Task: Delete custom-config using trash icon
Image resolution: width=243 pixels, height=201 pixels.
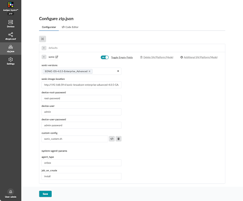Action: (x=119, y=139)
